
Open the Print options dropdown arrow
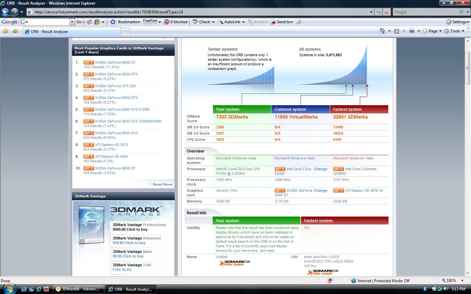[418, 31]
